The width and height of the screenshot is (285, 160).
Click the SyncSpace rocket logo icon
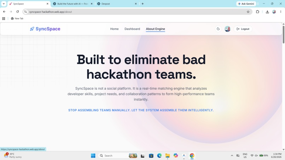click(32, 29)
